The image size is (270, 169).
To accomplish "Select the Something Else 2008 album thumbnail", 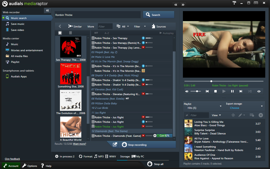I will (71, 74).
